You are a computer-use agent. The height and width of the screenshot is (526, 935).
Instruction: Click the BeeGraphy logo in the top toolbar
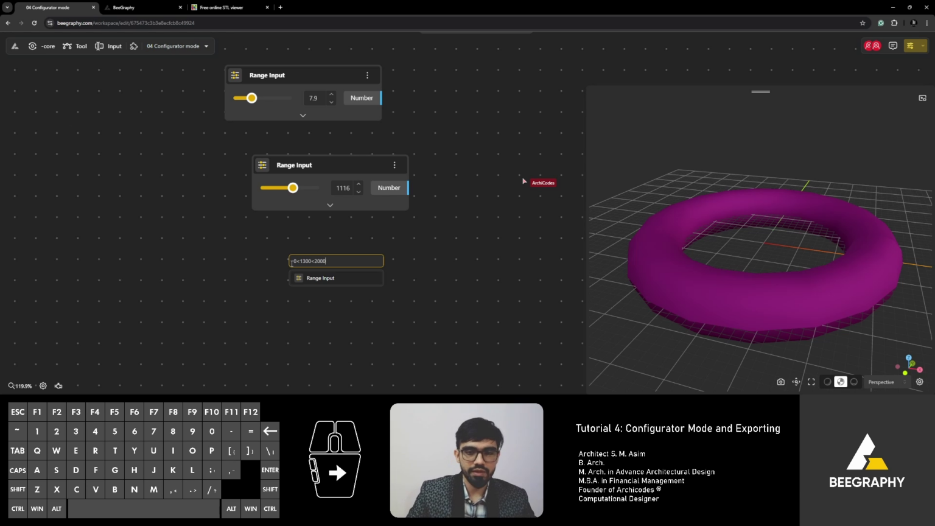tap(15, 46)
